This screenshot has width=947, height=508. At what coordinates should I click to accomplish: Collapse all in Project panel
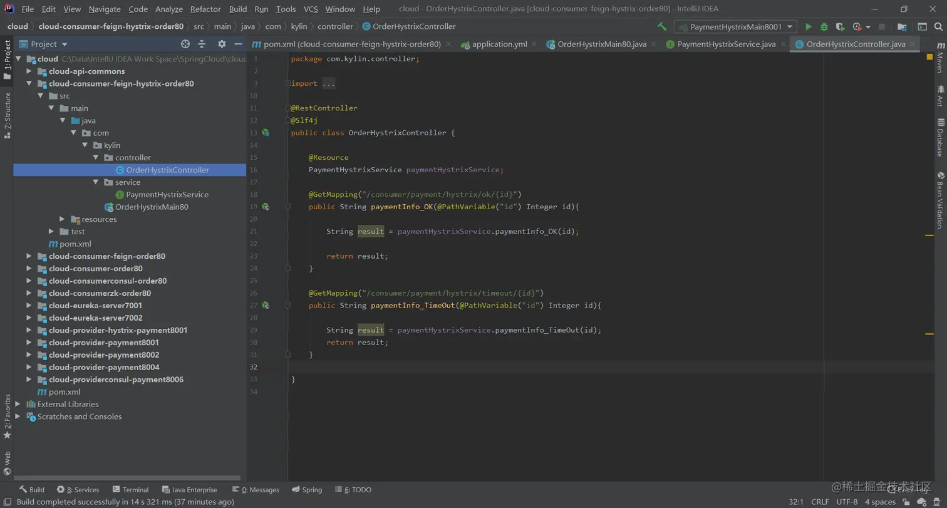(202, 44)
